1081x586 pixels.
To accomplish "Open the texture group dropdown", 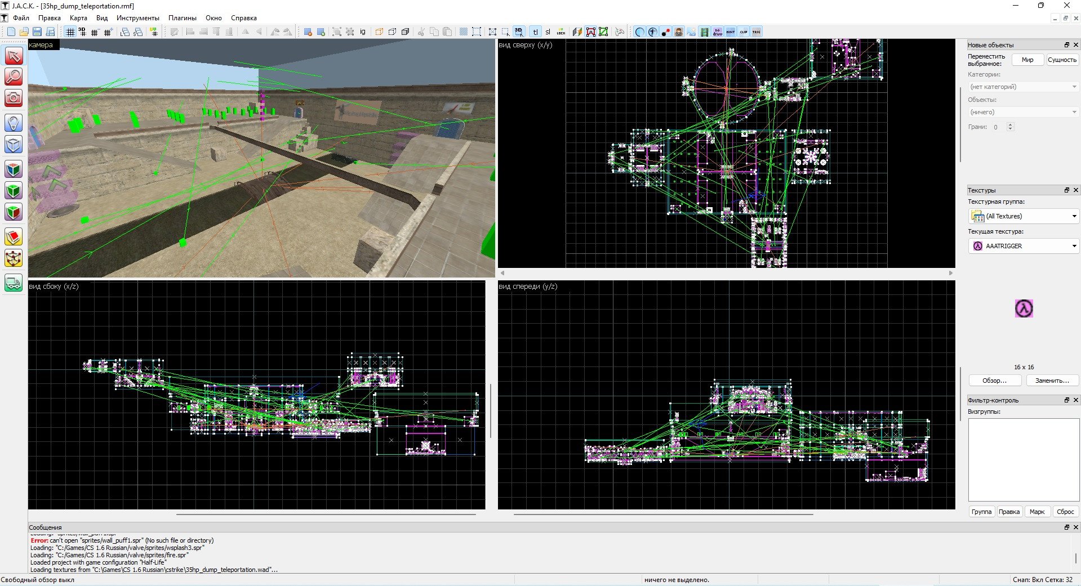I will (x=1023, y=216).
